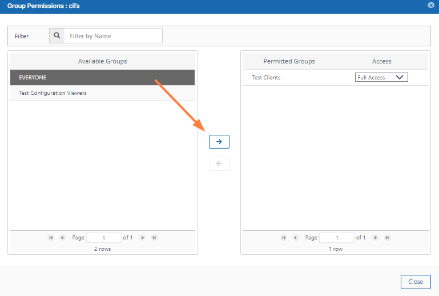The image size is (439, 296).
Task: Click Permitted Groups page number field
Action: pyautogui.click(x=336, y=238)
